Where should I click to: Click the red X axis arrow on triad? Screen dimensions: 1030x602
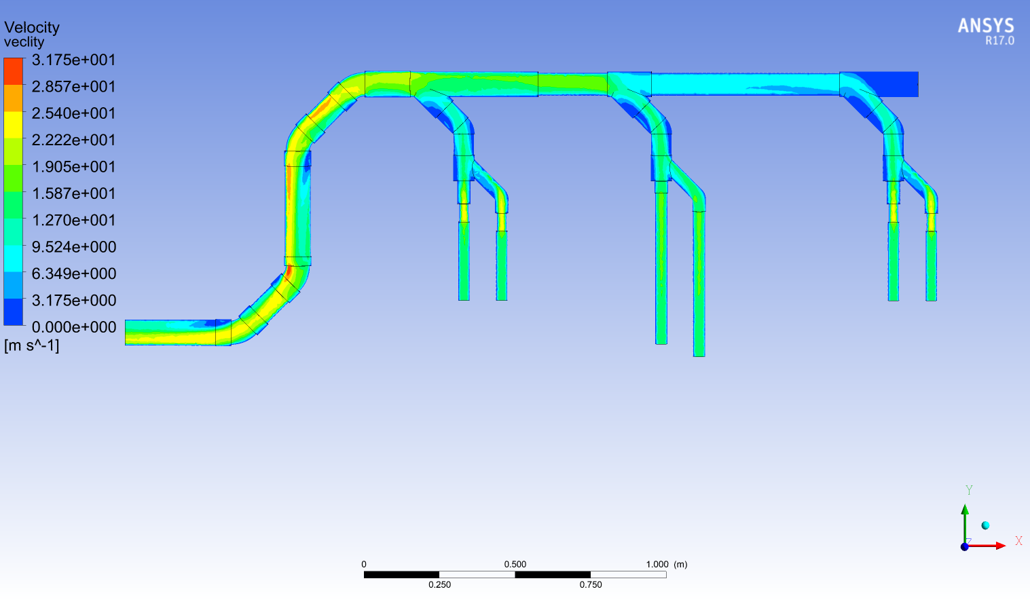[998, 546]
